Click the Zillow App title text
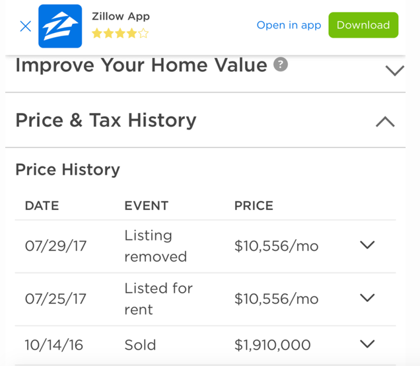Image resolution: width=420 pixels, height=366 pixels. pos(121,17)
